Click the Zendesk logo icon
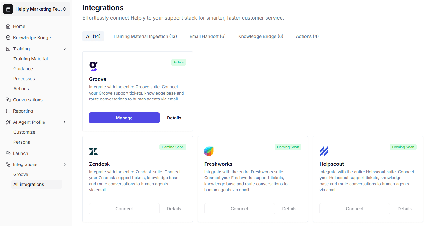This screenshot has height=226, width=427. point(93,151)
